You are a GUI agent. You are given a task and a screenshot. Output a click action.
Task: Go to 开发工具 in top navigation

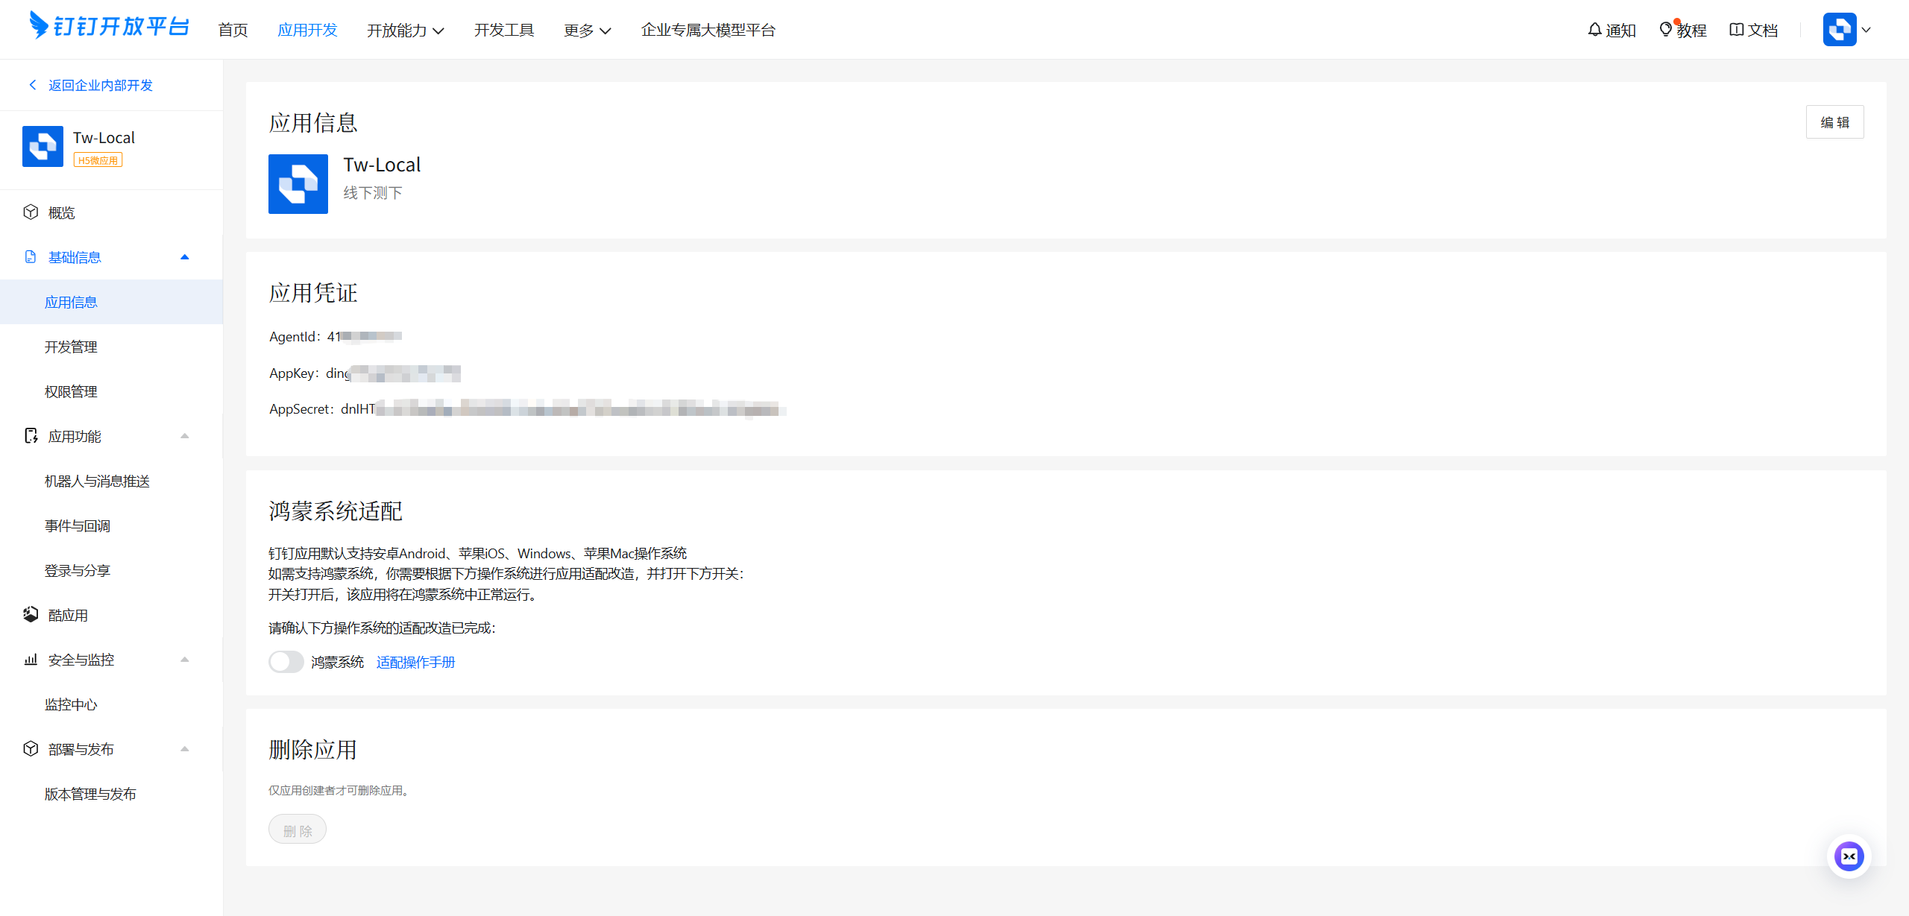[504, 30]
